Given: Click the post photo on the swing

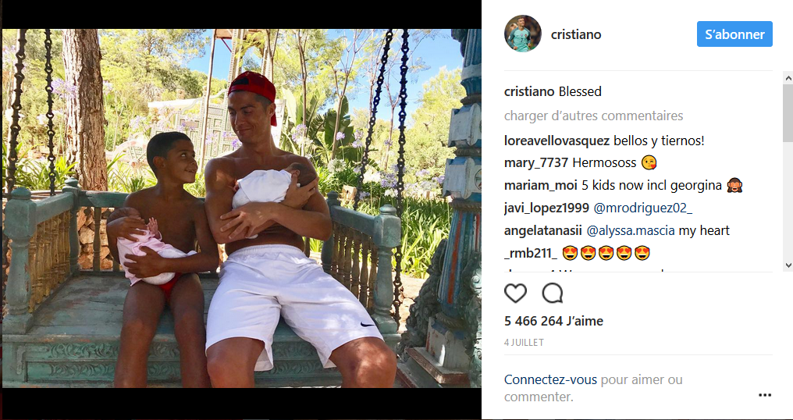Looking at the screenshot, I should coord(242,208).
